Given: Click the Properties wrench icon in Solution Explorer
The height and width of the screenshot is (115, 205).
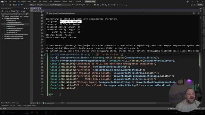Looking at the screenshot, I should [x=22, y=11].
